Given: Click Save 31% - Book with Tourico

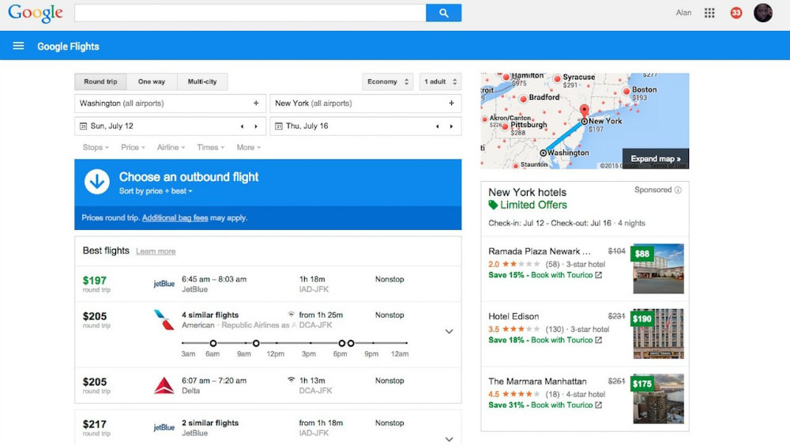Looking at the screenshot, I should 540,405.
